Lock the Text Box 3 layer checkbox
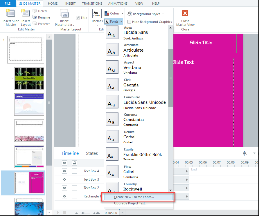The width and height of the screenshot is (259, 216). tap(75, 179)
